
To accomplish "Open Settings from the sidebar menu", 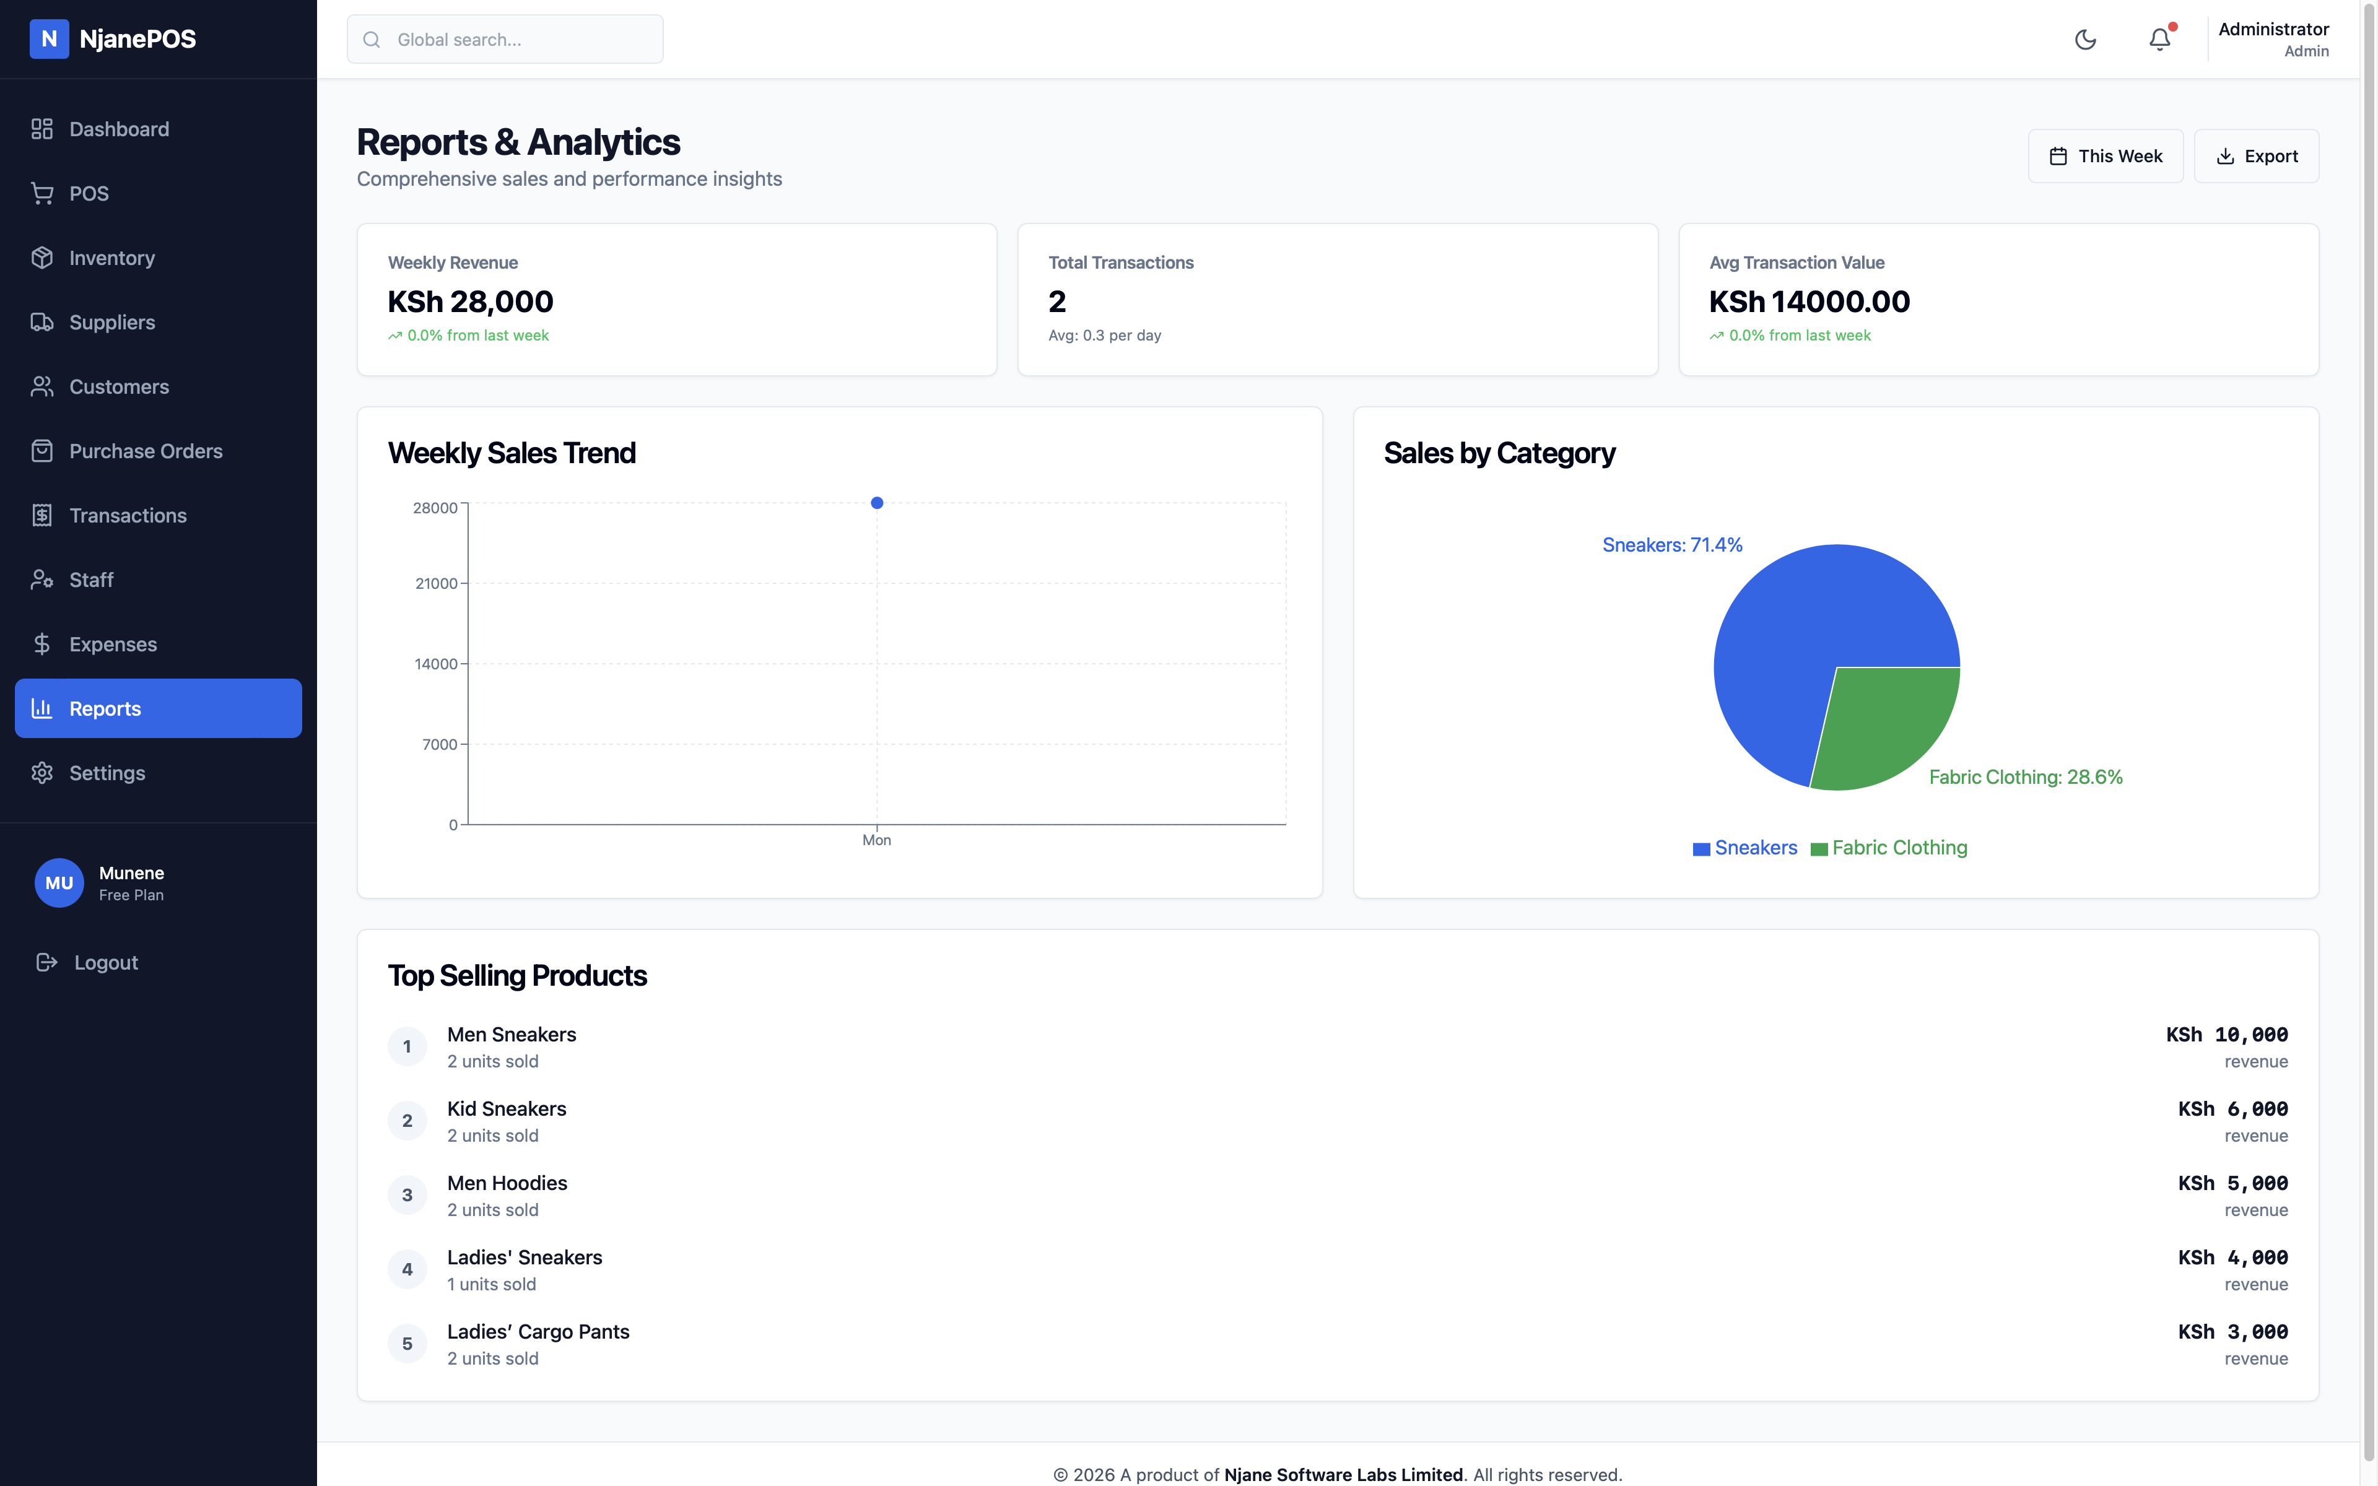I will pyautogui.click(x=42, y=773).
